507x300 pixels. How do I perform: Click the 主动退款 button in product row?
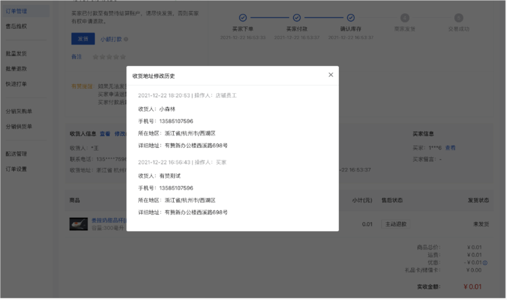(396, 224)
